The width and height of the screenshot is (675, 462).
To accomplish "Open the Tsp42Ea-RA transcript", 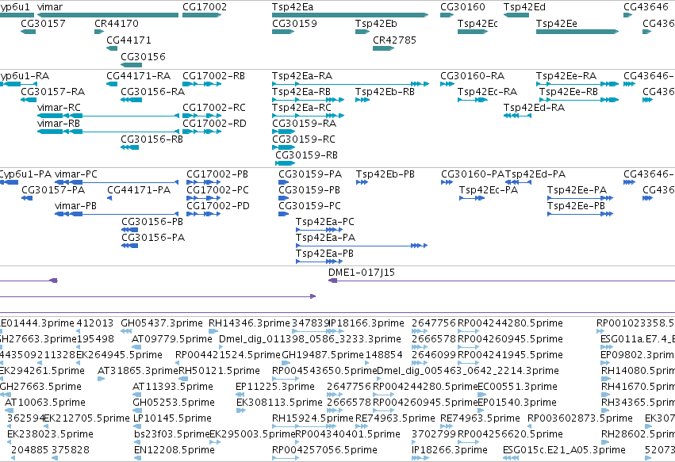I will click(351, 84).
